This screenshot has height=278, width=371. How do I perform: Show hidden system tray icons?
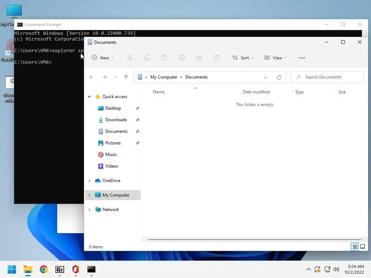tap(309, 269)
